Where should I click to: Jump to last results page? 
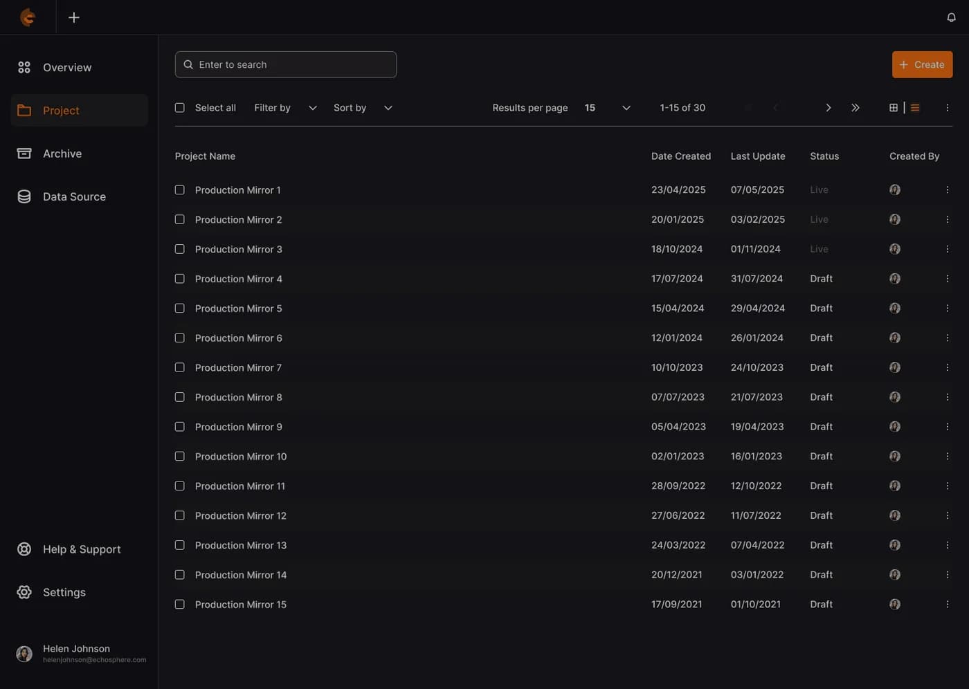(855, 108)
